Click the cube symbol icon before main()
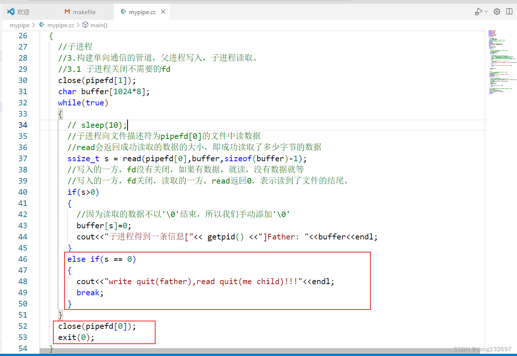The image size is (517, 356). pos(85,25)
